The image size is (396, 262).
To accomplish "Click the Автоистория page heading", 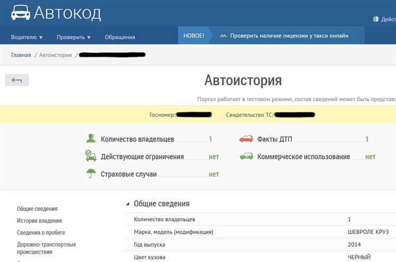I will tap(243, 80).
